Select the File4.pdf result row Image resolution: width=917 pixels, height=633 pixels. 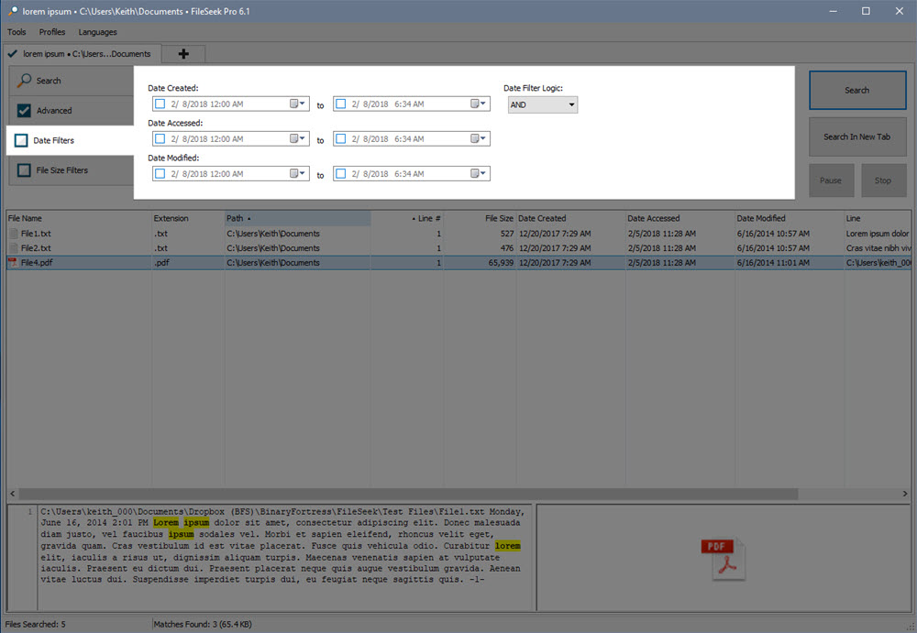(x=458, y=262)
